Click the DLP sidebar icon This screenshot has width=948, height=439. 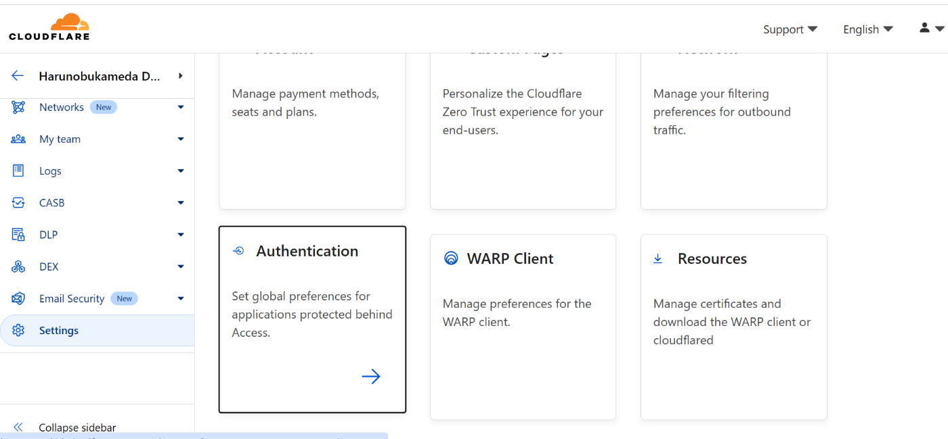pyautogui.click(x=18, y=234)
